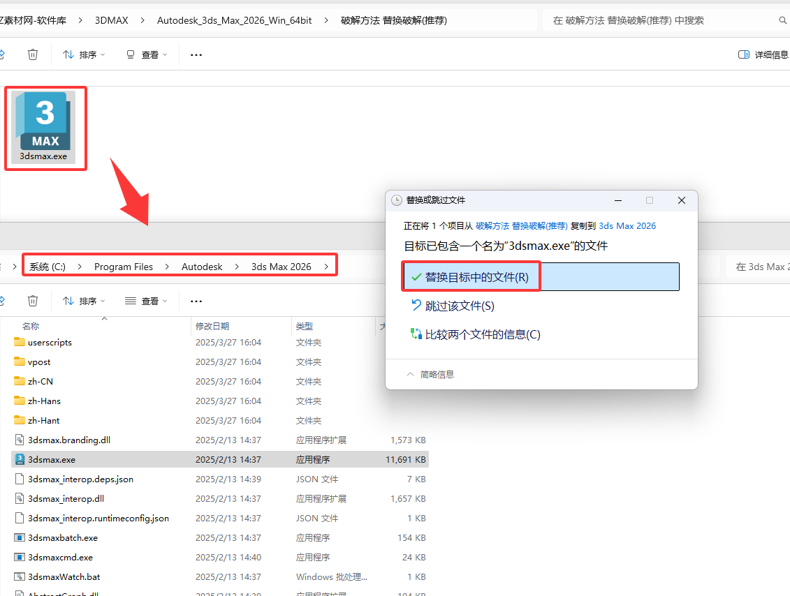
Task: Select the 3dsmaxWatch.bat file
Action: click(x=64, y=577)
